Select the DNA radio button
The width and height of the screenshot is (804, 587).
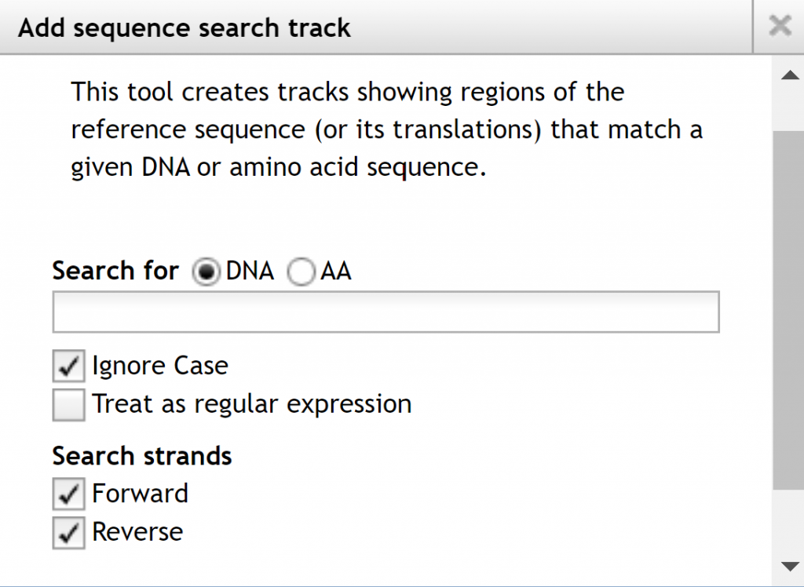click(x=206, y=272)
